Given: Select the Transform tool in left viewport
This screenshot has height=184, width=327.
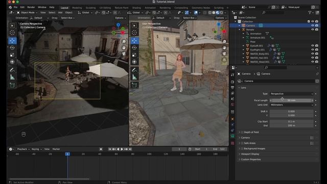Looking at the screenshot, I should tap(12, 62).
